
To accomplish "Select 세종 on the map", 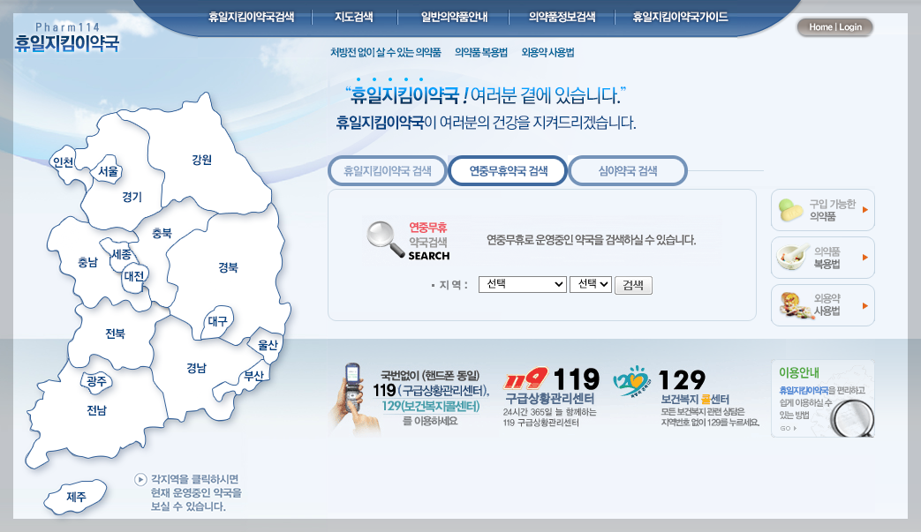I will (122, 254).
